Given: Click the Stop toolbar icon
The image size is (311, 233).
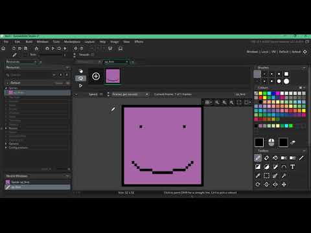Looking at the screenshot, I should 59,49.
